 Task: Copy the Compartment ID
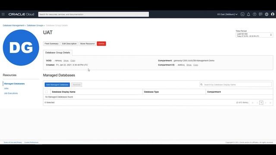(195, 65)
